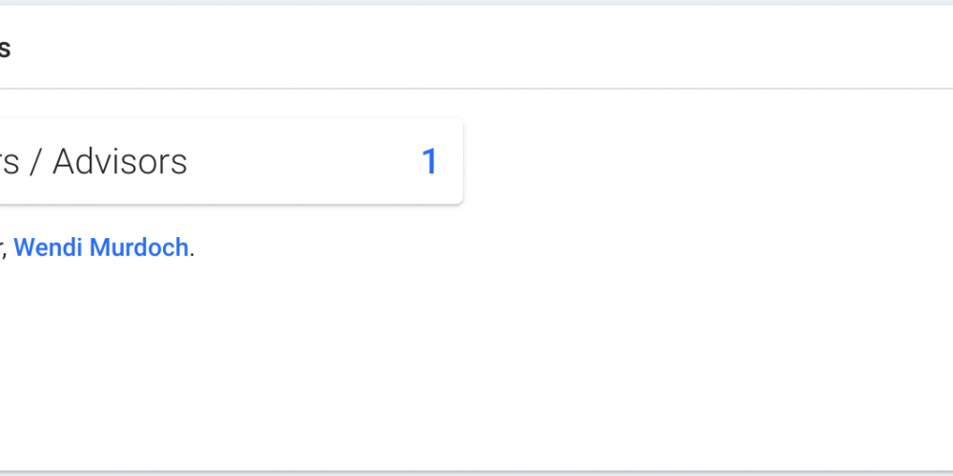Screen dimensions: 953x476
Task: Click the "Advisors" label text
Action: [119, 162]
